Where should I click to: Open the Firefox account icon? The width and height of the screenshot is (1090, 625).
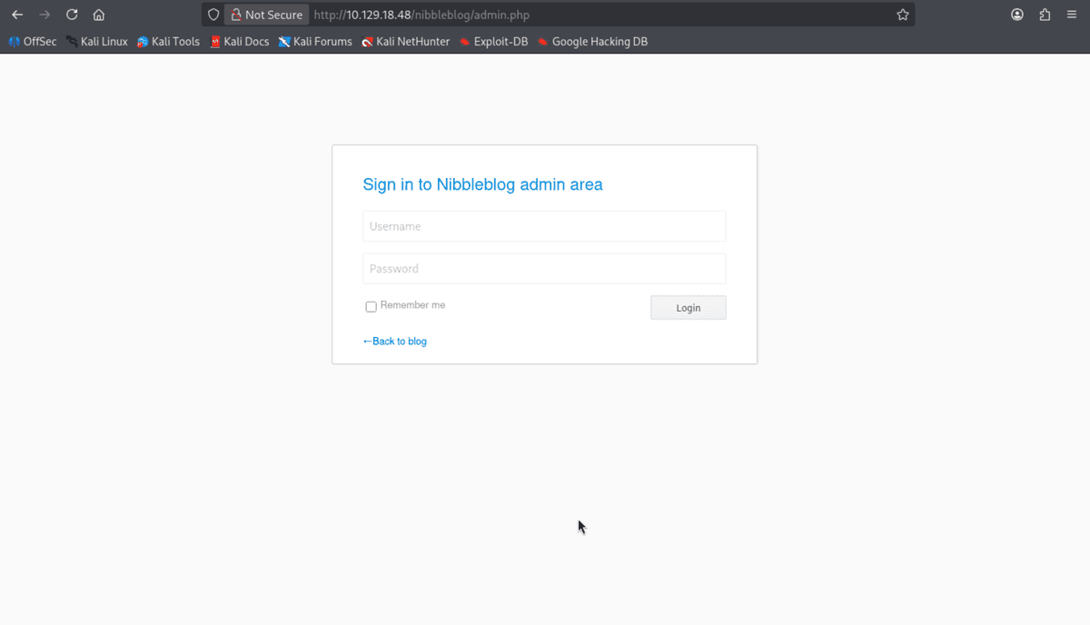click(1017, 15)
